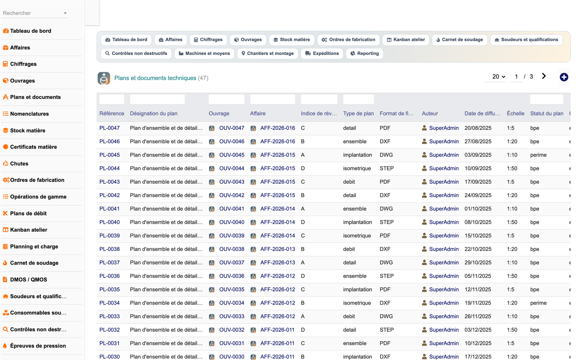583x360 pixels.
Task: Click the Certificats matière badge icon
Action: coord(6,147)
